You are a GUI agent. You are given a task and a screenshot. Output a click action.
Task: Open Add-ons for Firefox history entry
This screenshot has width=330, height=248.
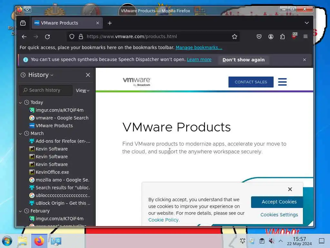pos(60,141)
